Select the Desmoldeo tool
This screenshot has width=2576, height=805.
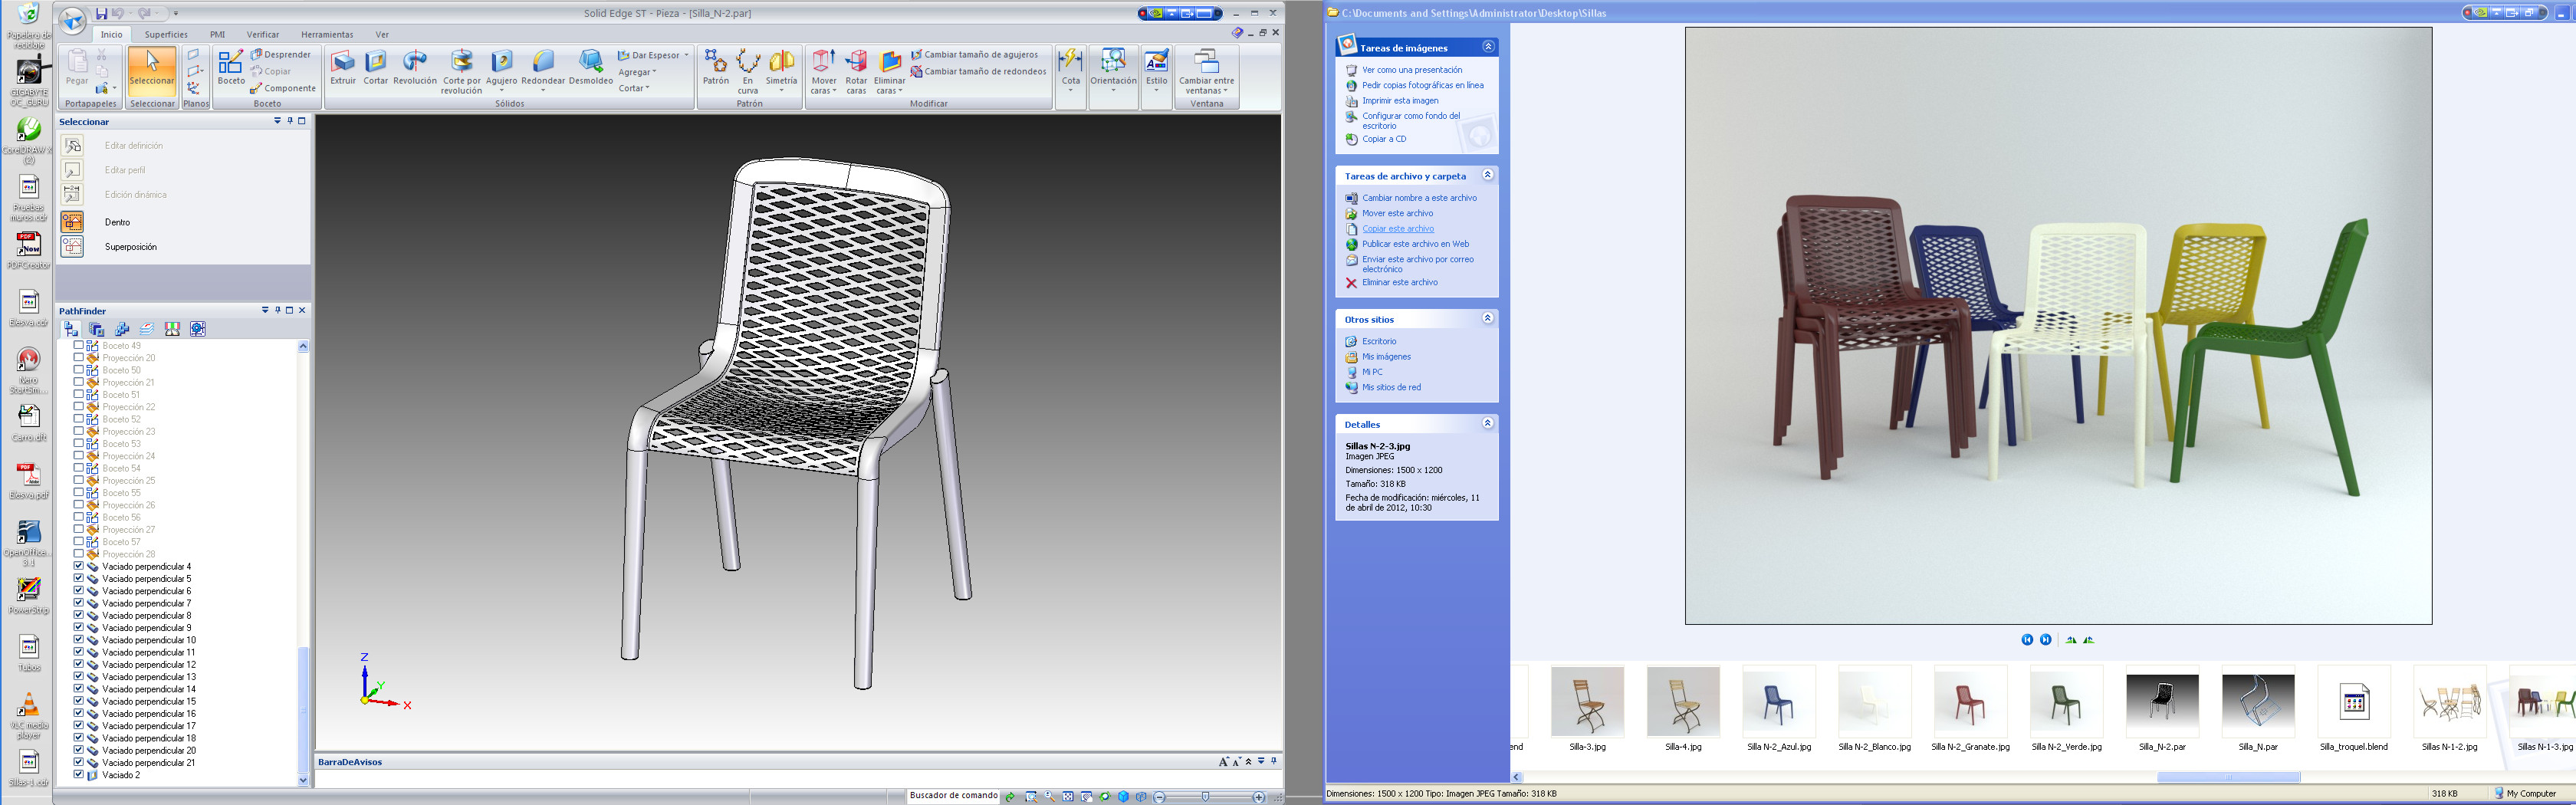[x=590, y=68]
